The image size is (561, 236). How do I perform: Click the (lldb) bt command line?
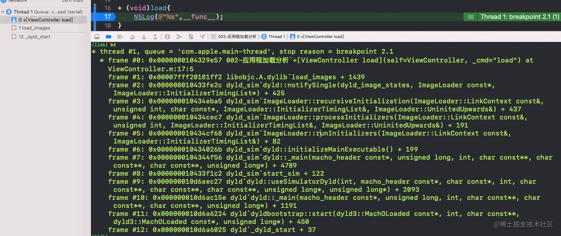coord(104,44)
